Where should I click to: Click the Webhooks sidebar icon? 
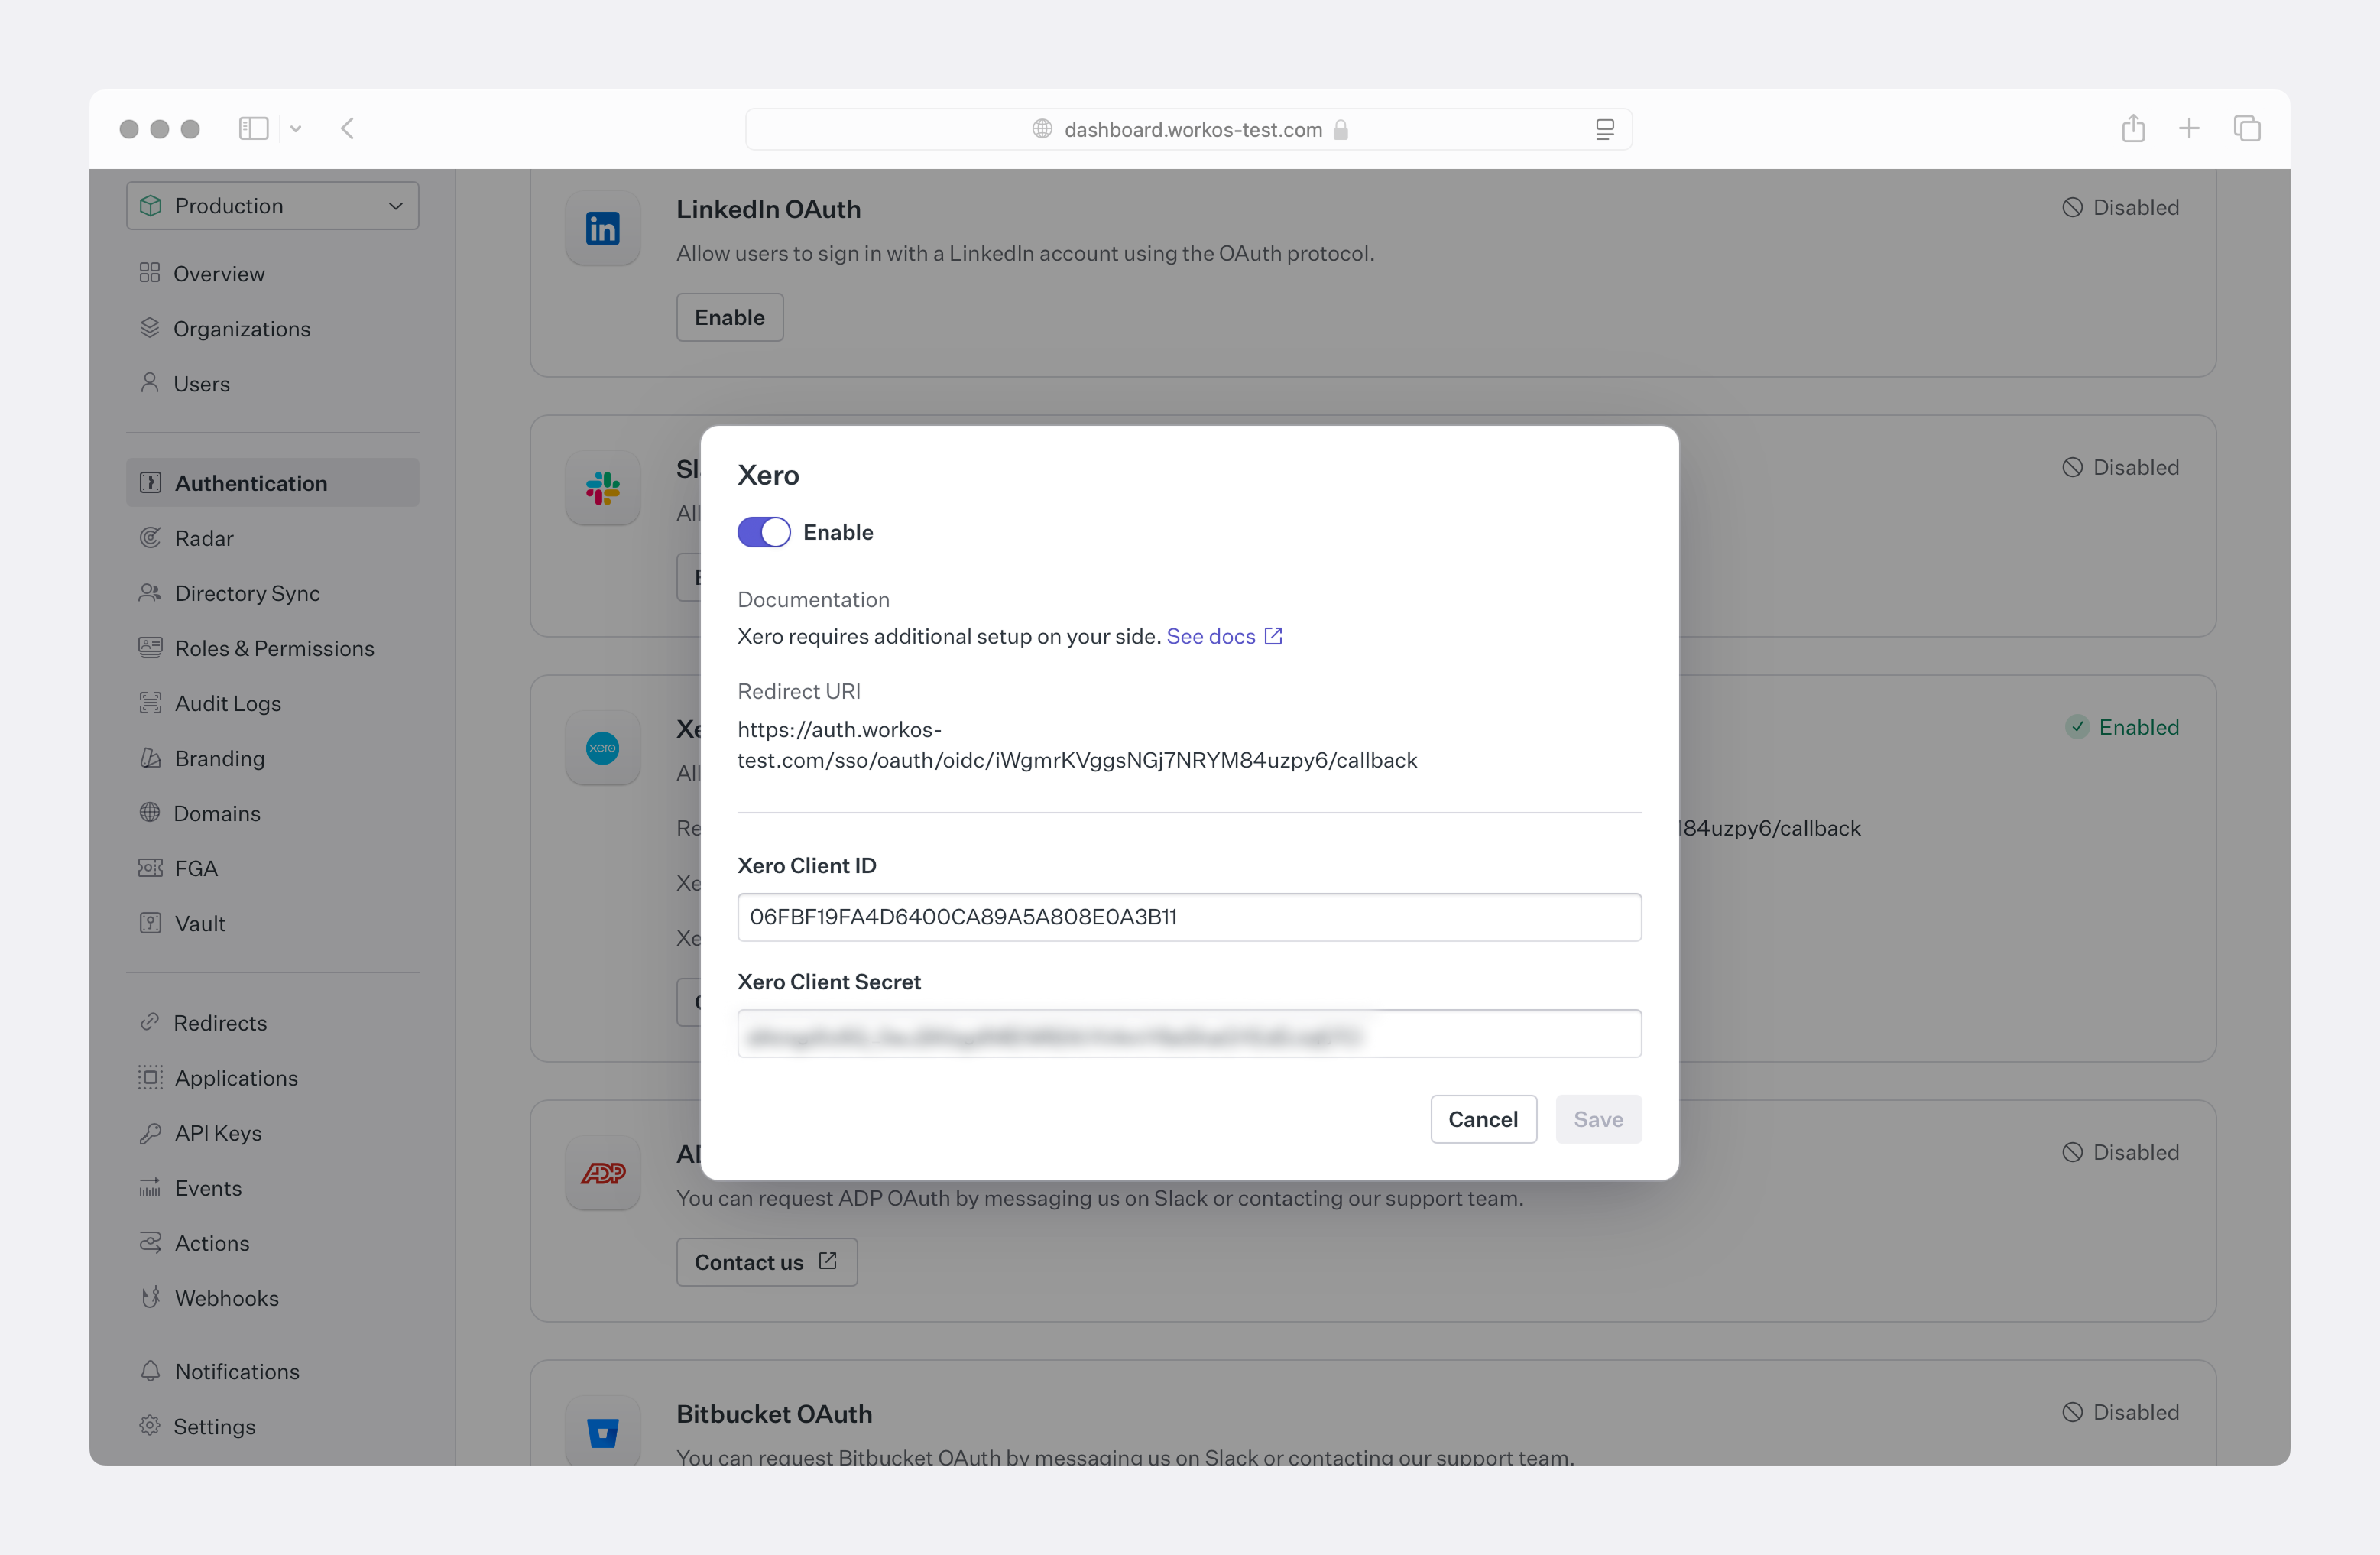(x=150, y=1298)
